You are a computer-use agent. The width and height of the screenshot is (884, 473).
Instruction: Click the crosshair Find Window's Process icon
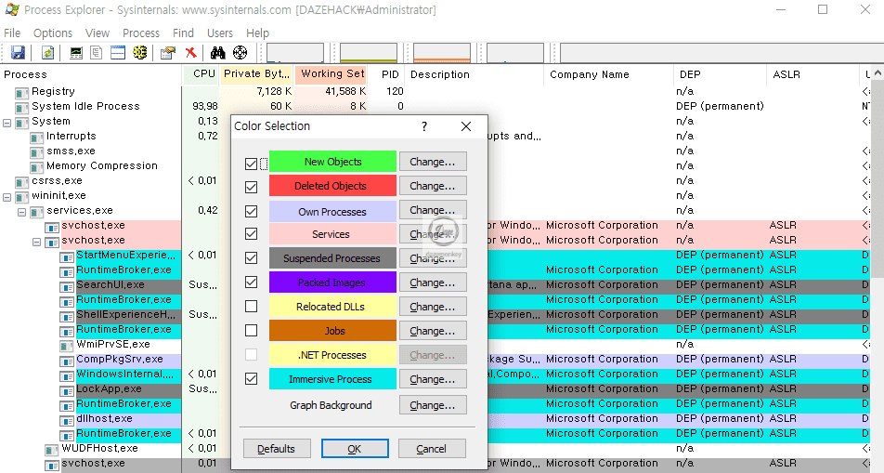[x=240, y=52]
